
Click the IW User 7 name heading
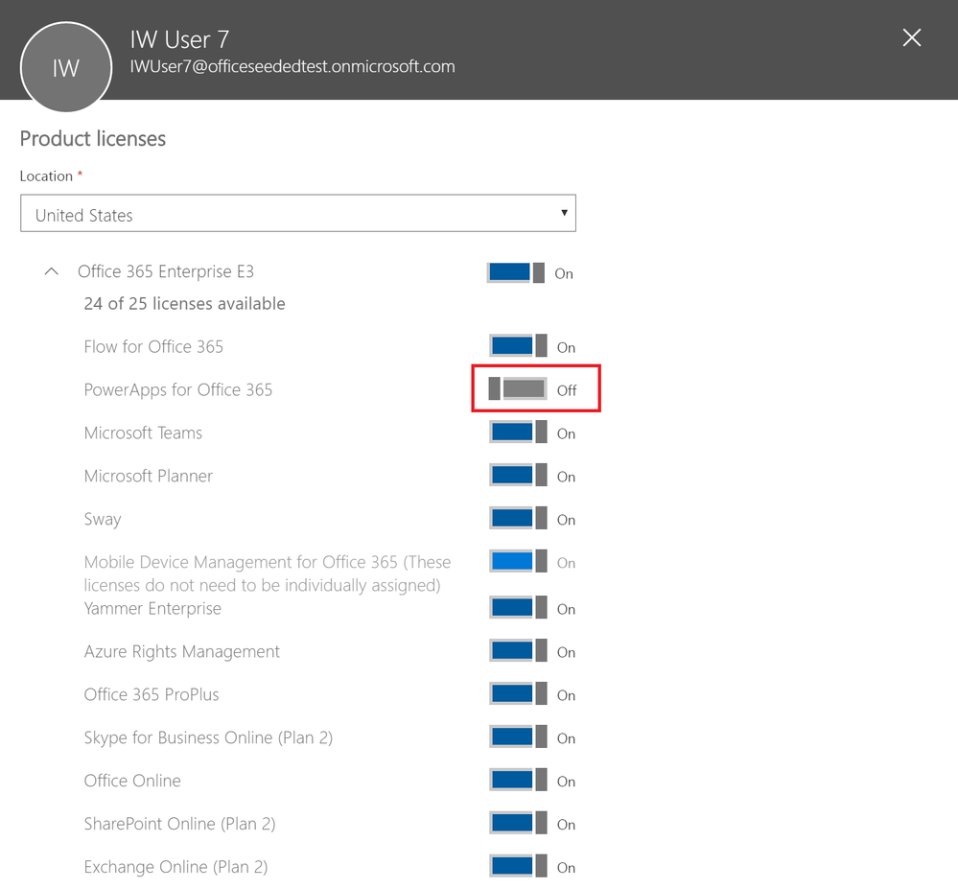(x=179, y=39)
